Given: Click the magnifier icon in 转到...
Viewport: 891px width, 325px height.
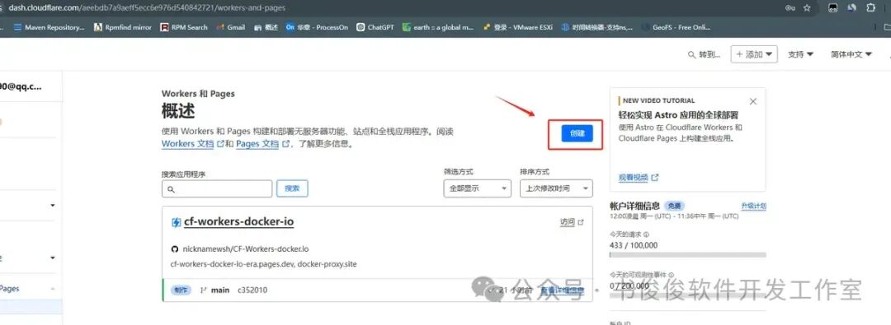Looking at the screenshot, I should (x=691, y=54).
